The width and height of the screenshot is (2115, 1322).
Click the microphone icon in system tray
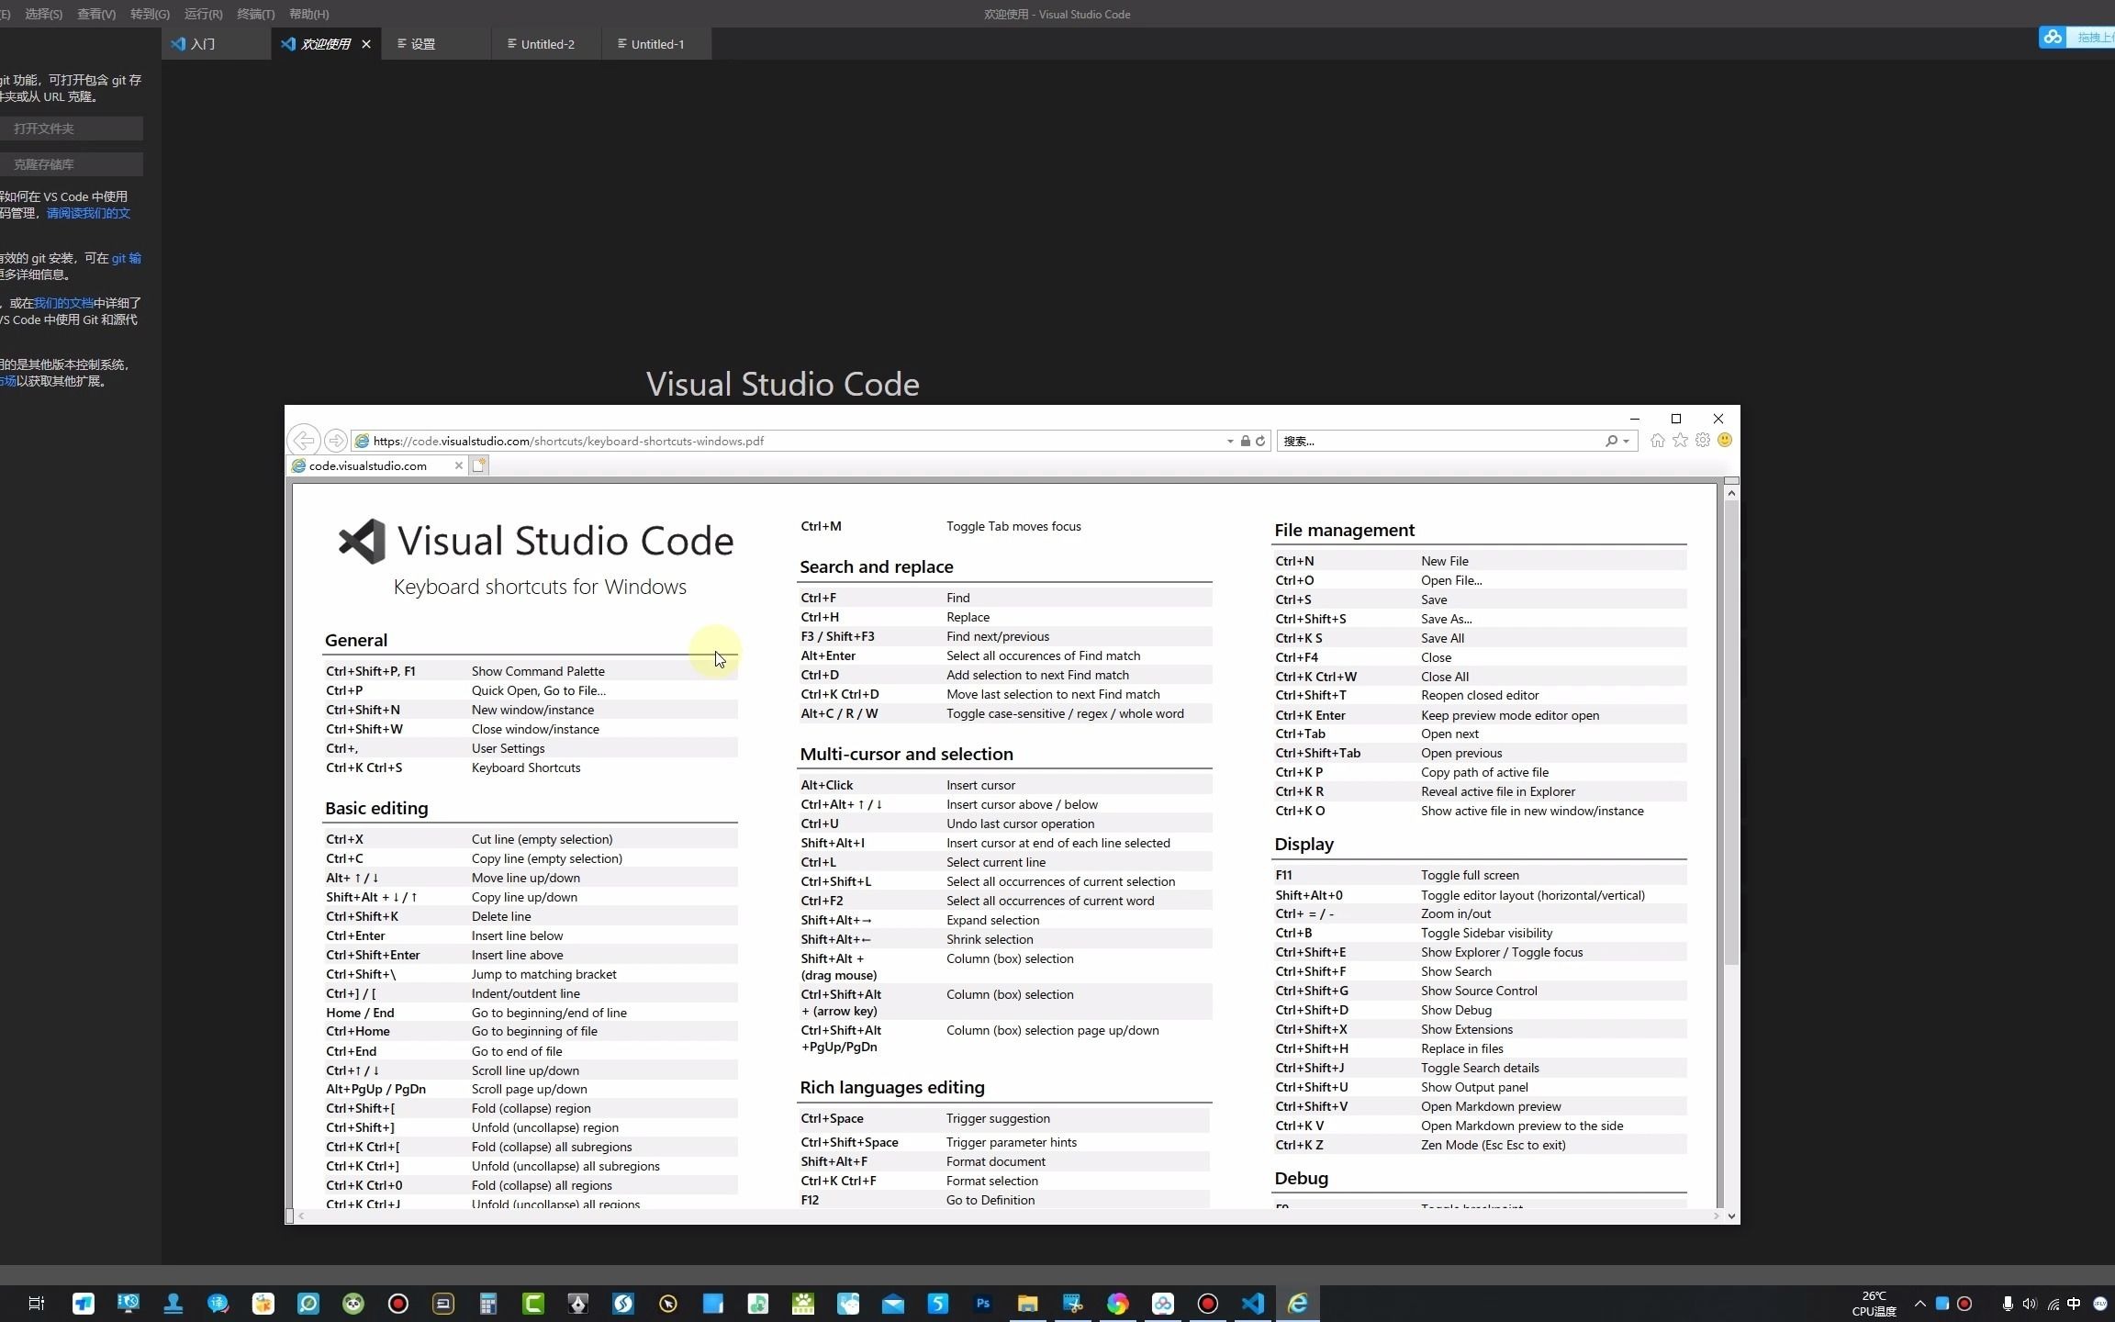pos(2008,1305)
